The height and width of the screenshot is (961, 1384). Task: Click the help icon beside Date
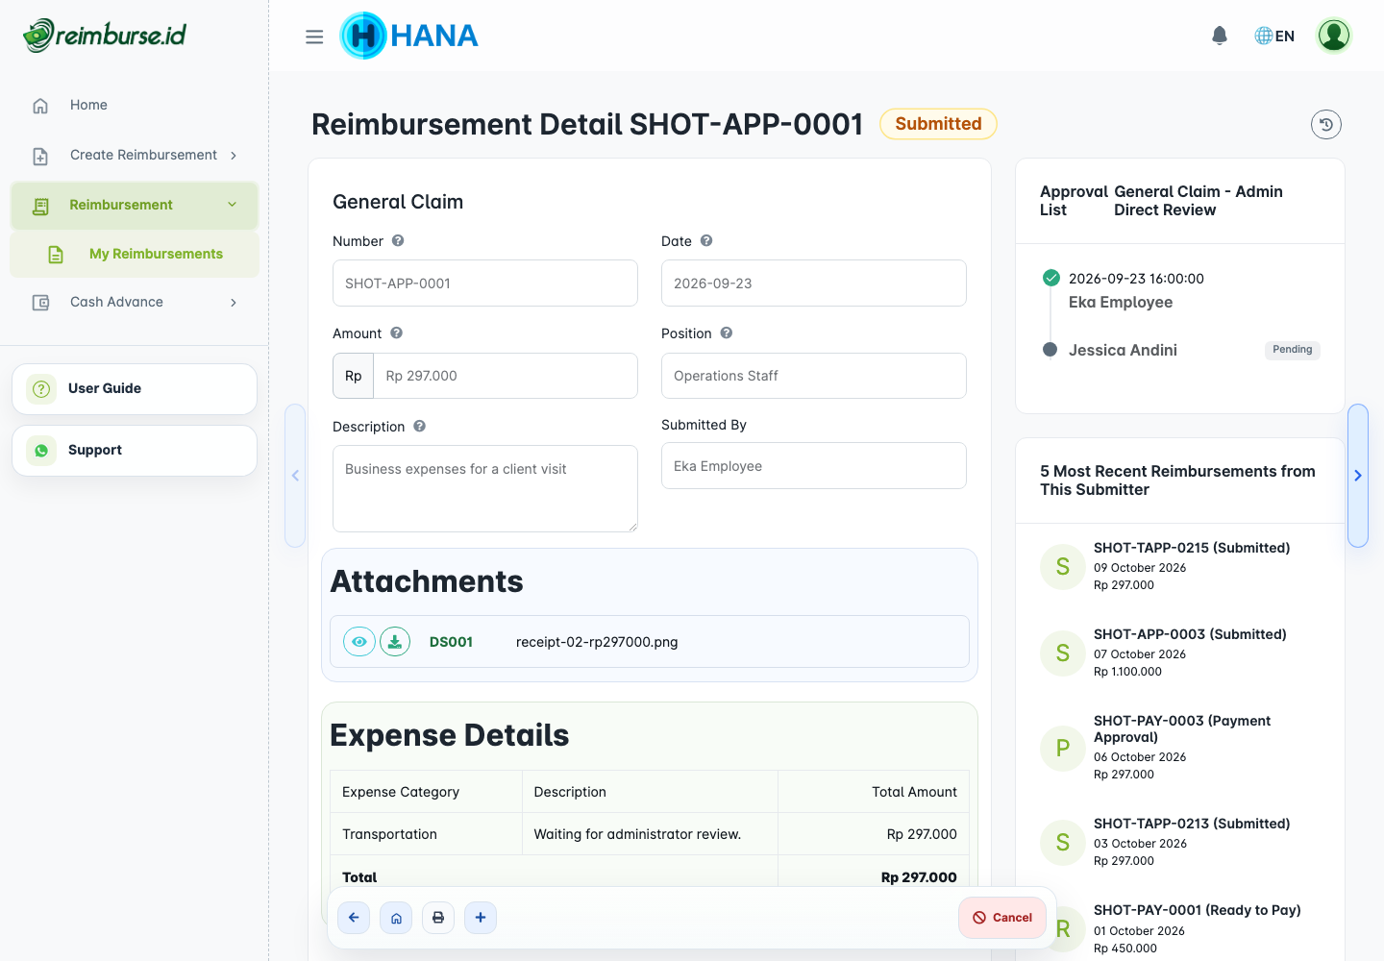point(706,241)
